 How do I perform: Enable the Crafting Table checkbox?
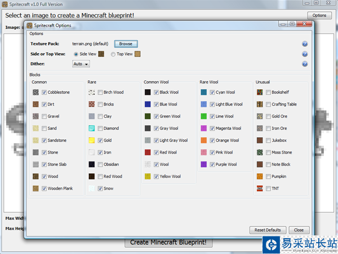268,104
